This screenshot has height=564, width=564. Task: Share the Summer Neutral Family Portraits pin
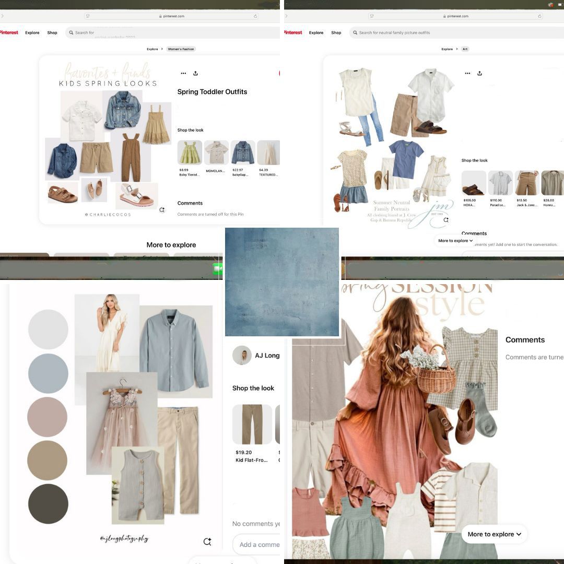(479, 73)
